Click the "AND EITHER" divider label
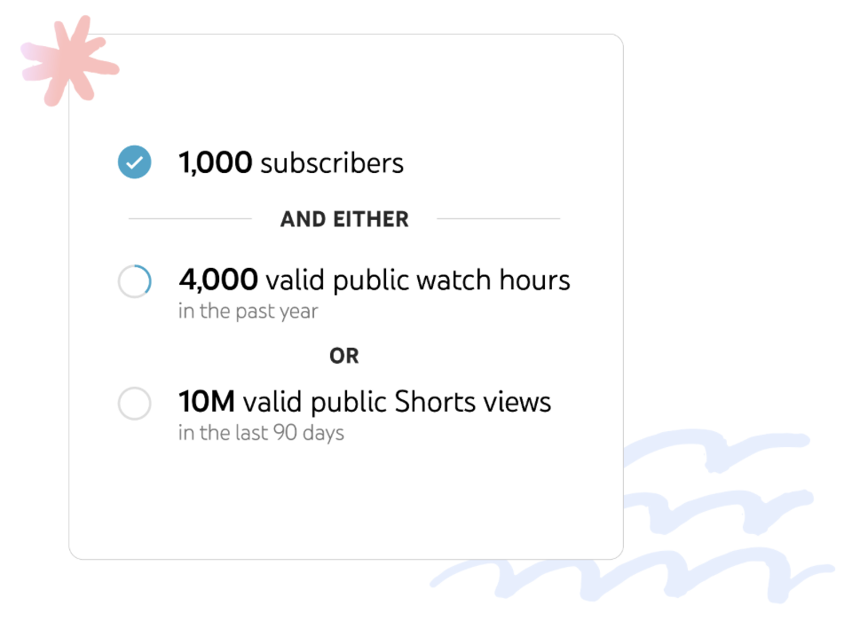 click(x=344, y=219)
